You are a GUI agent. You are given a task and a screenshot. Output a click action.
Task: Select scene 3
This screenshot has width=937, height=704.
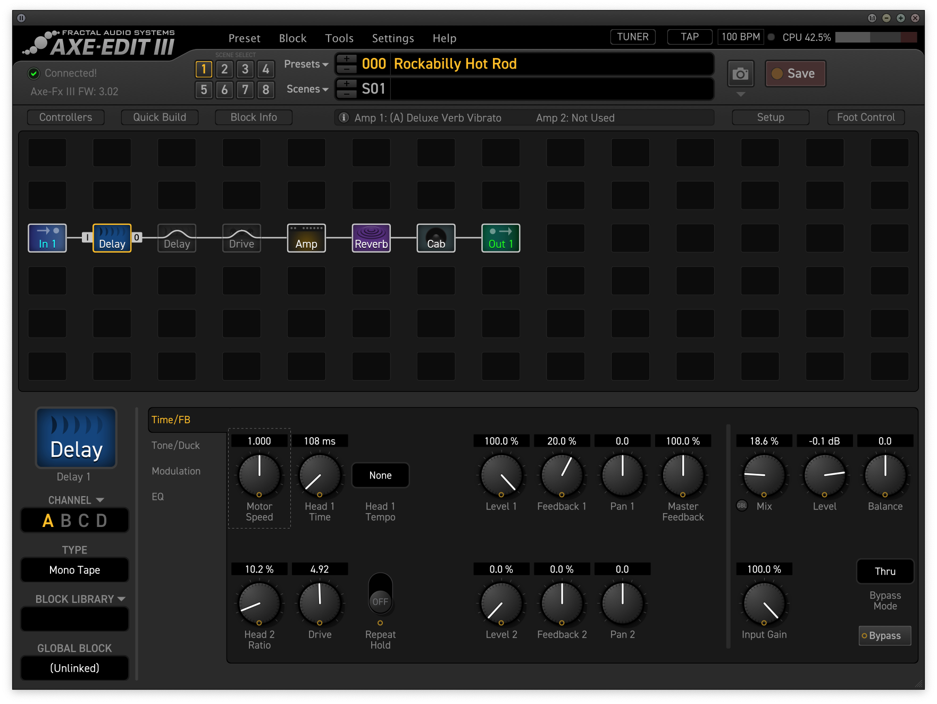pyautogui.click(x=245, y=69)
